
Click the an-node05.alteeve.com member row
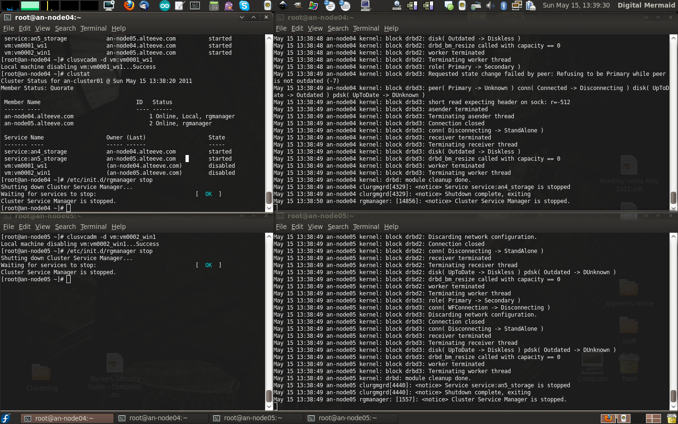click(108, 123)
